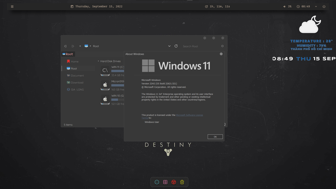336x189 pixels.
Task: Click the Version 22H2 build text
Action: [x=159, y=83]
